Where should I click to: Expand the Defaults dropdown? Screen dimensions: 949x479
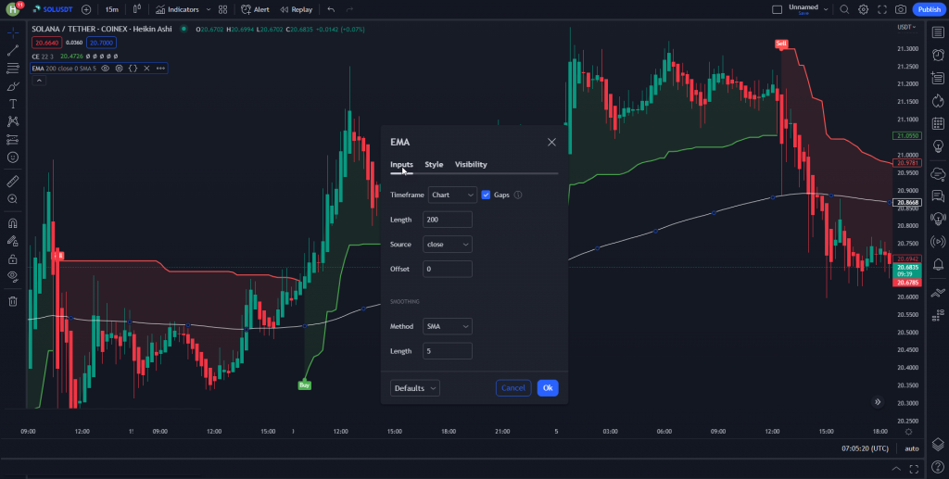coord(415,388)
